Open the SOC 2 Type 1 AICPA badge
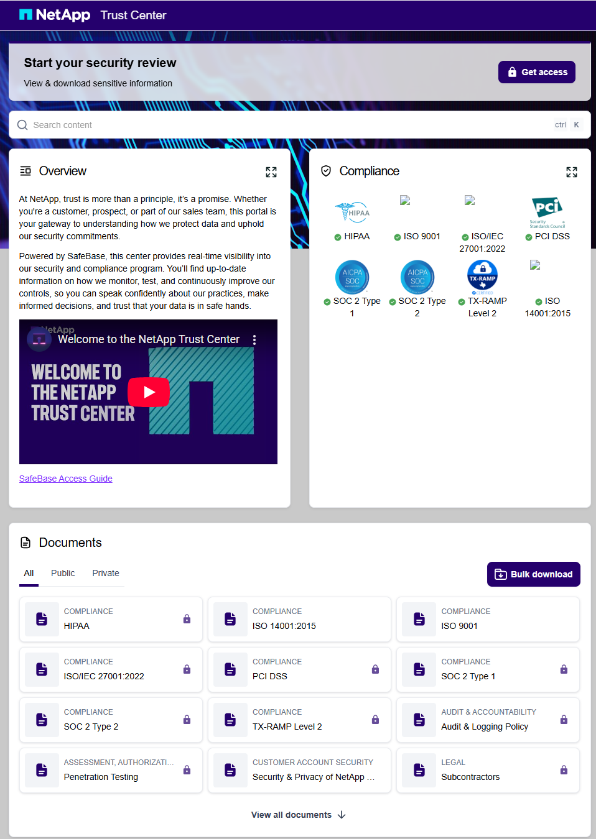 352,277
